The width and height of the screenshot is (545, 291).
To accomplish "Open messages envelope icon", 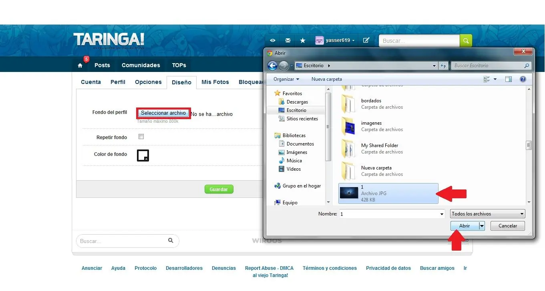I will [288, 40].
